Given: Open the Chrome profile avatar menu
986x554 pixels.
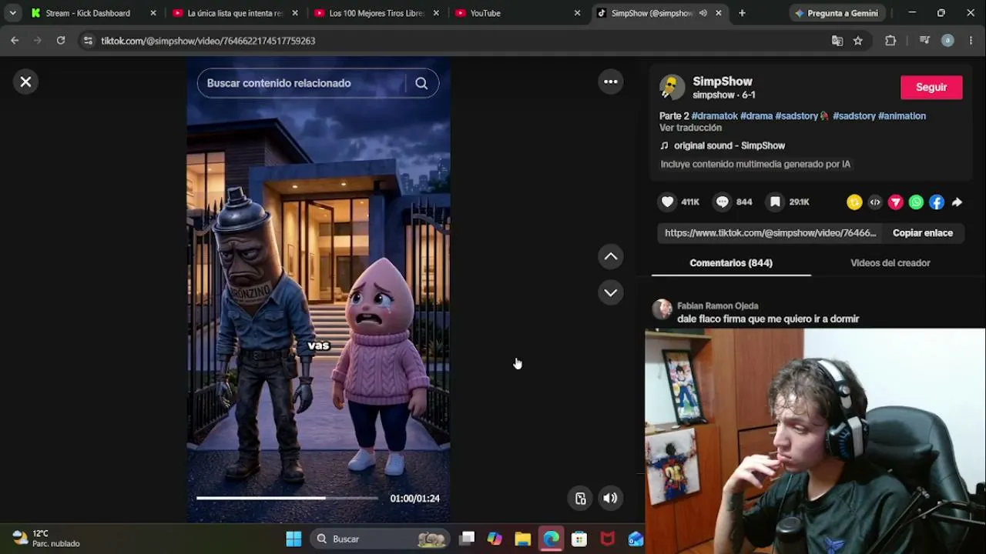Looking at the screenshot, I should 948,41.
